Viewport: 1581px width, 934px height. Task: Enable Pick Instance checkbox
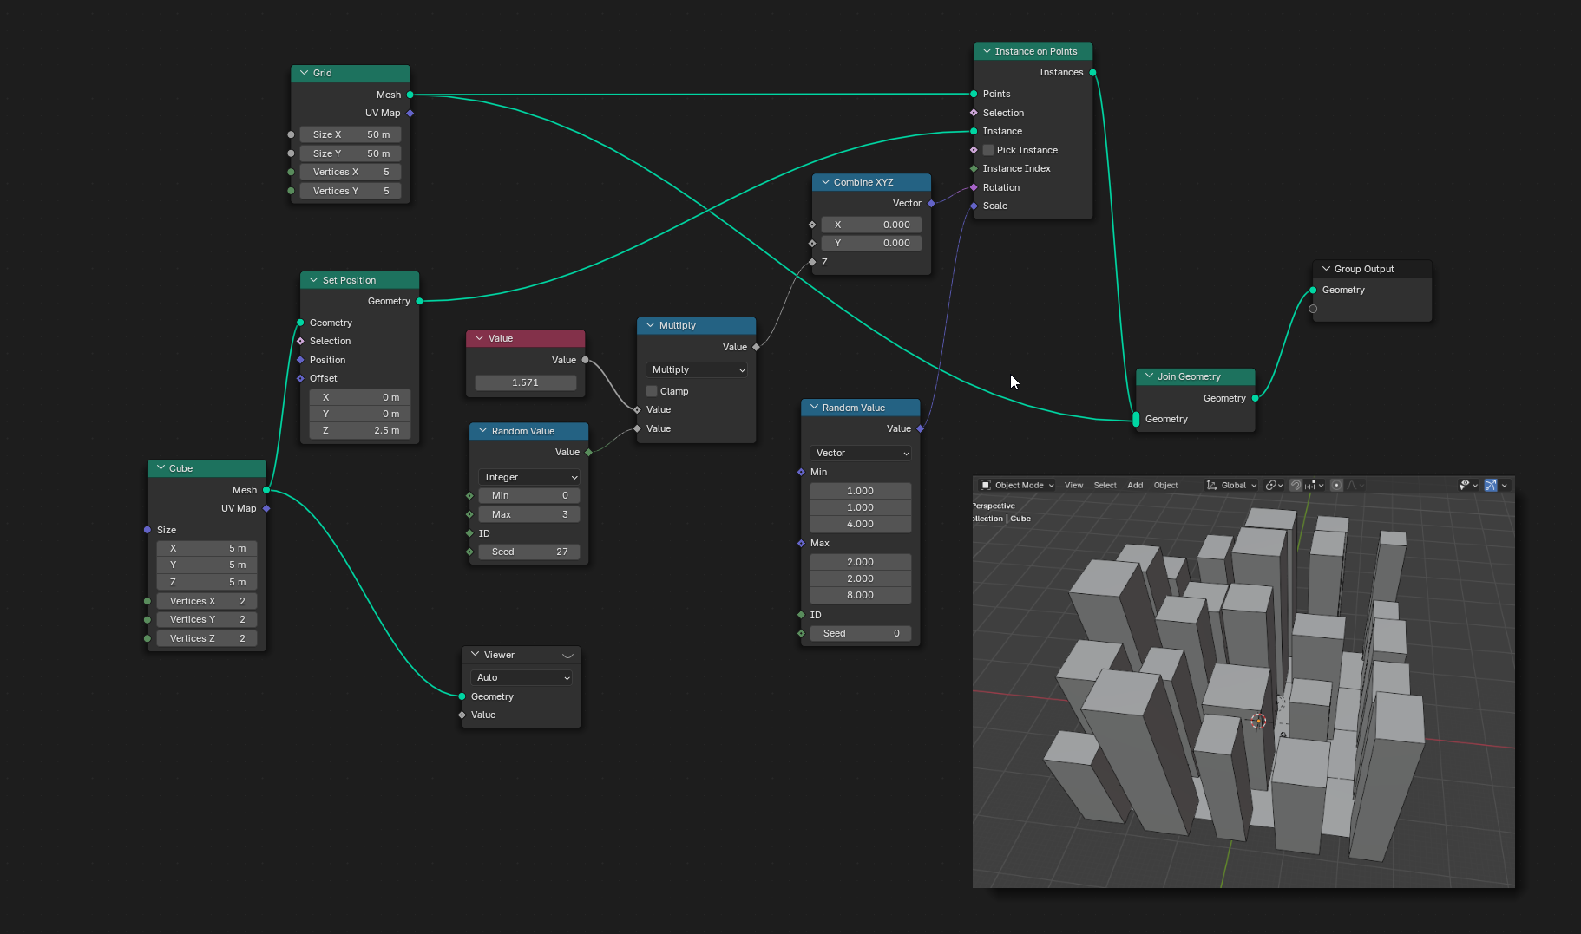pos(988,150)
